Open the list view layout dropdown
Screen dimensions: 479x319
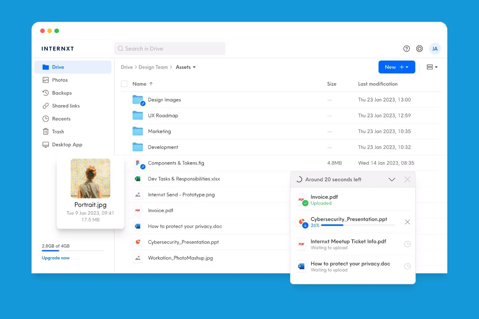point(432,67)
